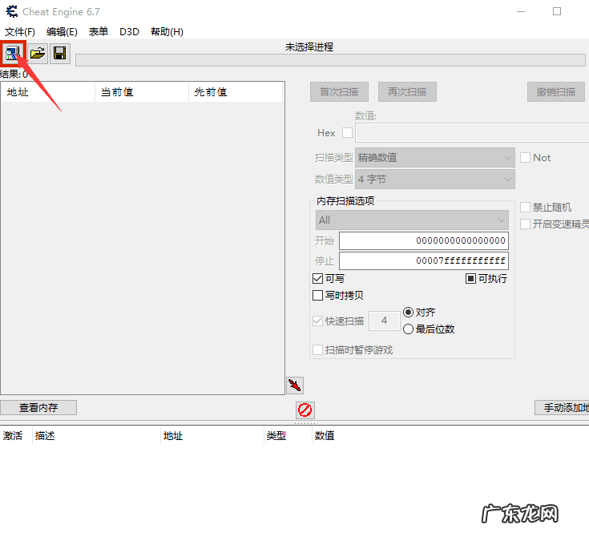Click the floppy disk save icon
Screen dimensions: 589x537
point(60,54)
